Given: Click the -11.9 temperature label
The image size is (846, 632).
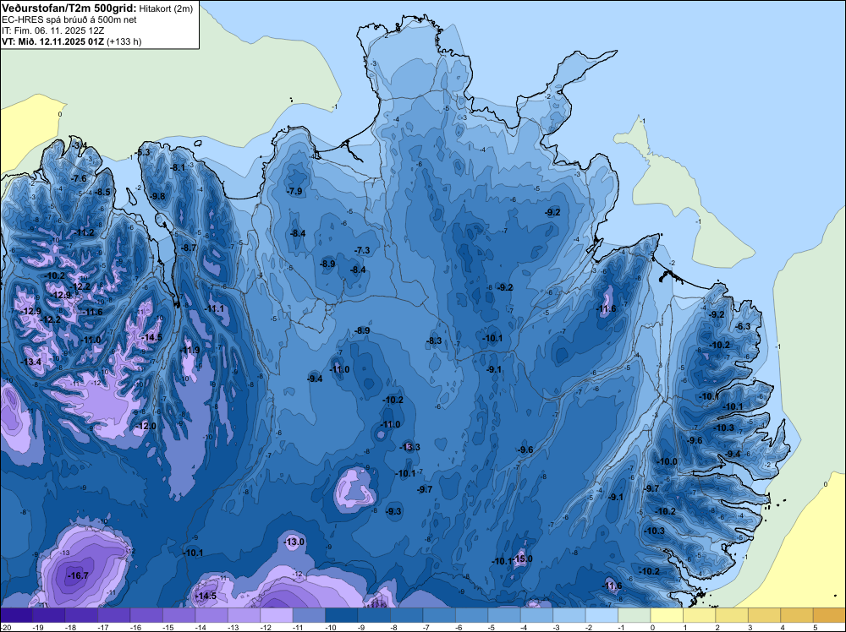Looking at the screenshot, I should click(x=190, y=350).
